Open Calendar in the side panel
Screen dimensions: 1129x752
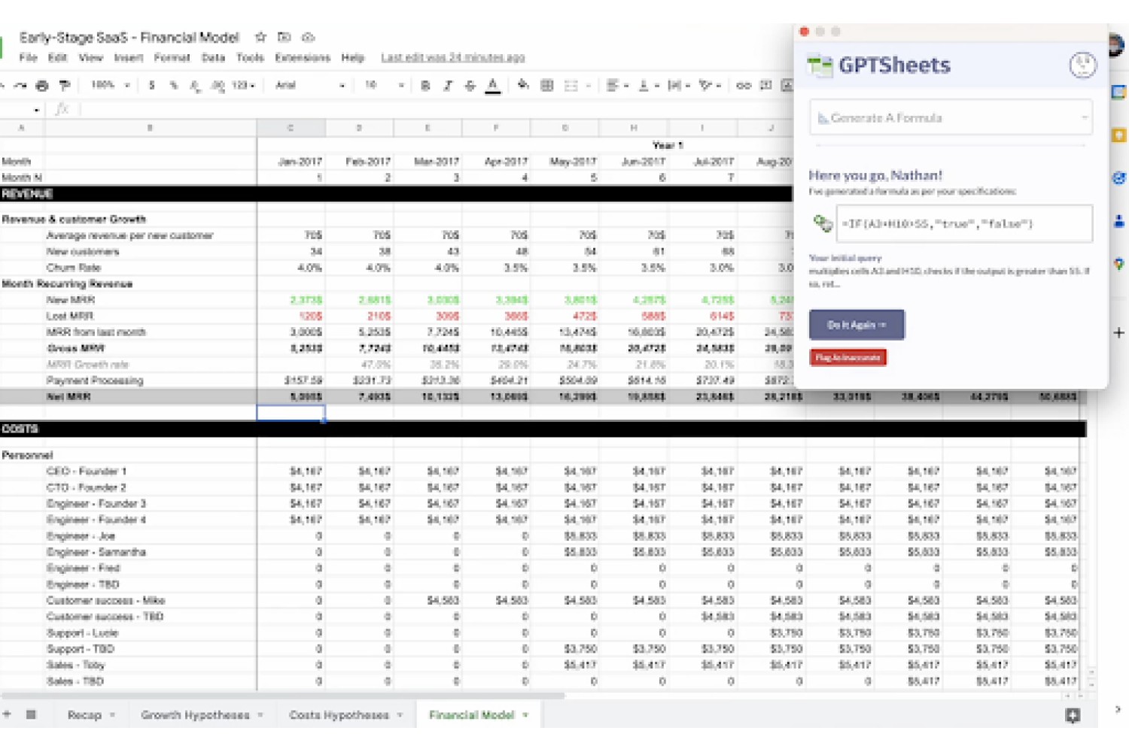click(1118, 92)
